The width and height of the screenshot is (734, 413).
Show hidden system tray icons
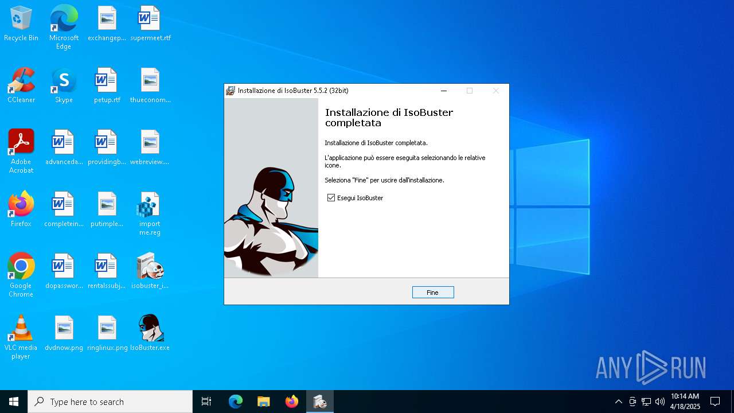618,402
